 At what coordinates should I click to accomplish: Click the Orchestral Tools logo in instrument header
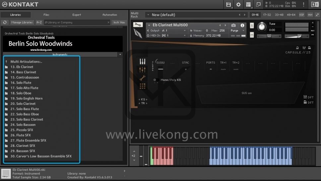(138, 33)
